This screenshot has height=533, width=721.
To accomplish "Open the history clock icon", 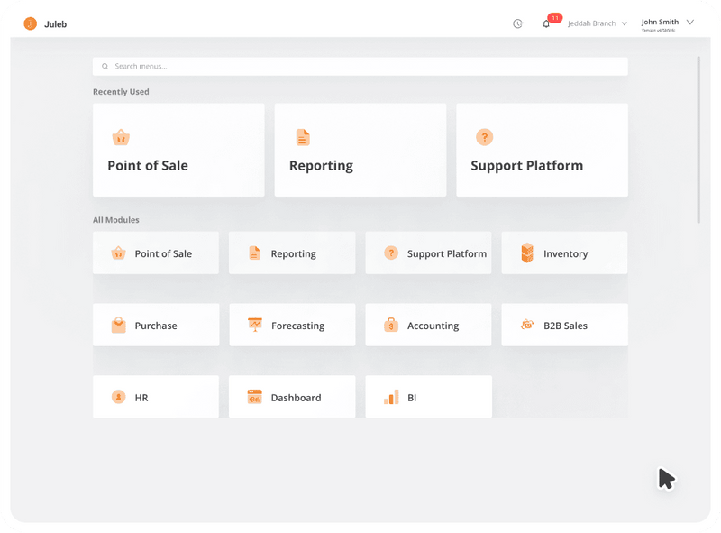I will [518, 23].
